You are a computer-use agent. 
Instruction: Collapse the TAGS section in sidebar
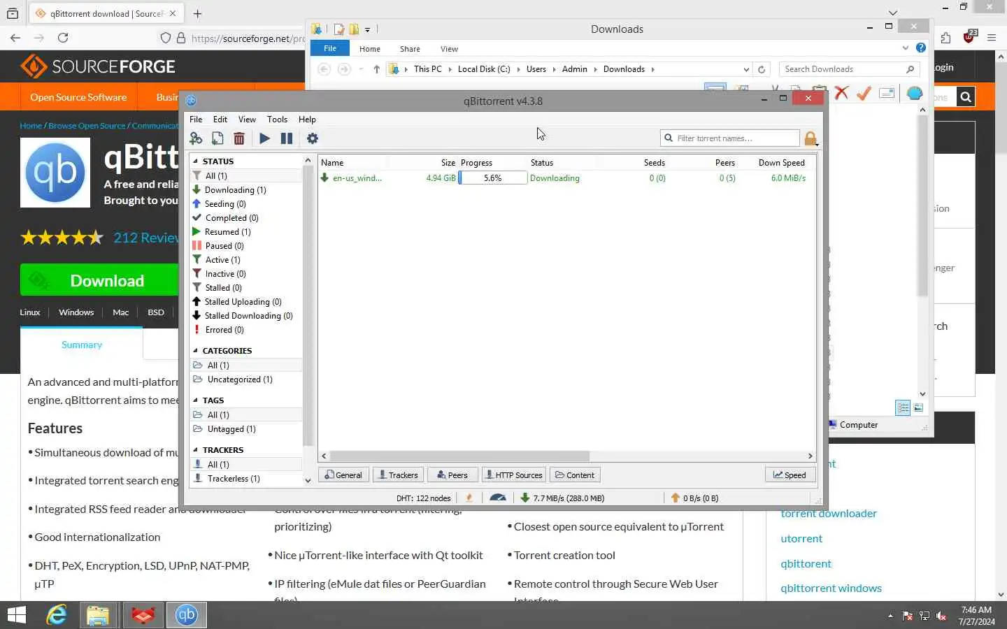(x=195, y=400)
